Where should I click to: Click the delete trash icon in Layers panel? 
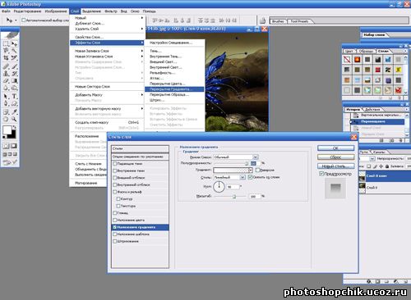[x=405, y=281]
